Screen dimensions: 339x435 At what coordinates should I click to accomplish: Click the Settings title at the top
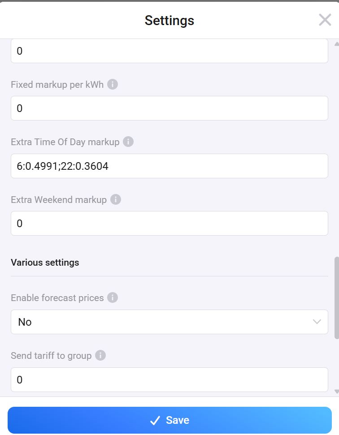point(169,21)
